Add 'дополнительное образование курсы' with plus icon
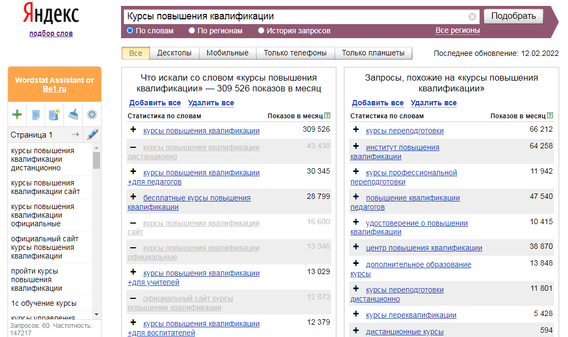This screenshot has height=337, width=568. point(356,263)
